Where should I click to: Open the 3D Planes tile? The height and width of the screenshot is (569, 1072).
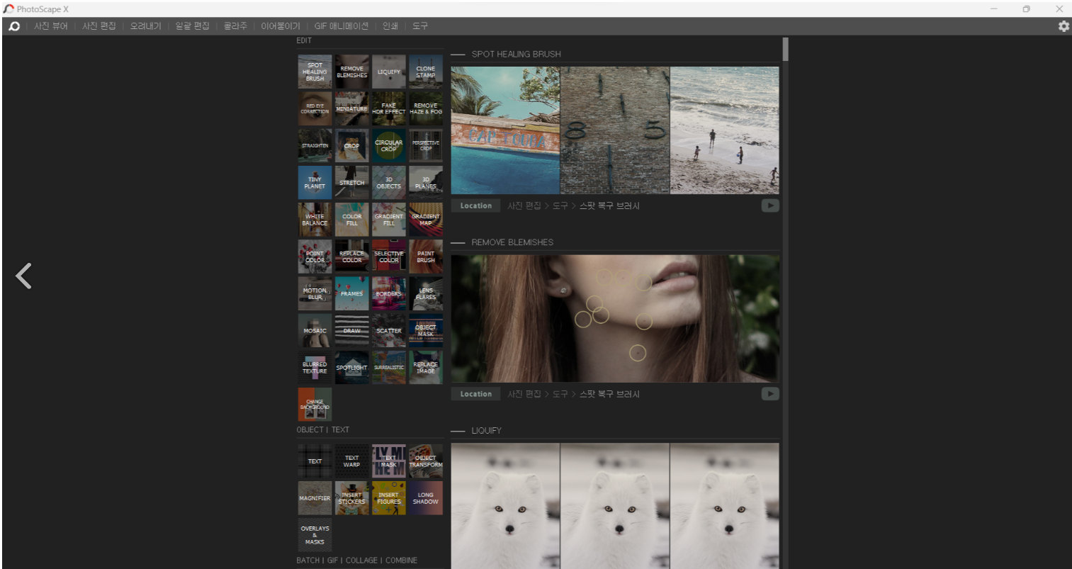[425, 183]
